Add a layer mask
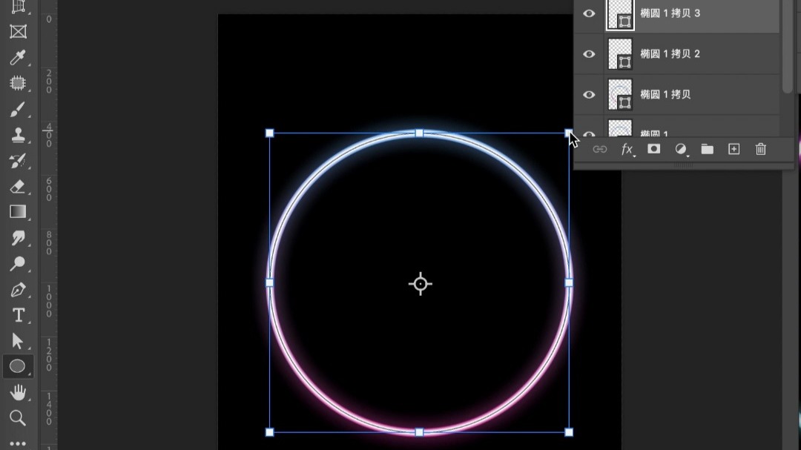 pos(654,148)
